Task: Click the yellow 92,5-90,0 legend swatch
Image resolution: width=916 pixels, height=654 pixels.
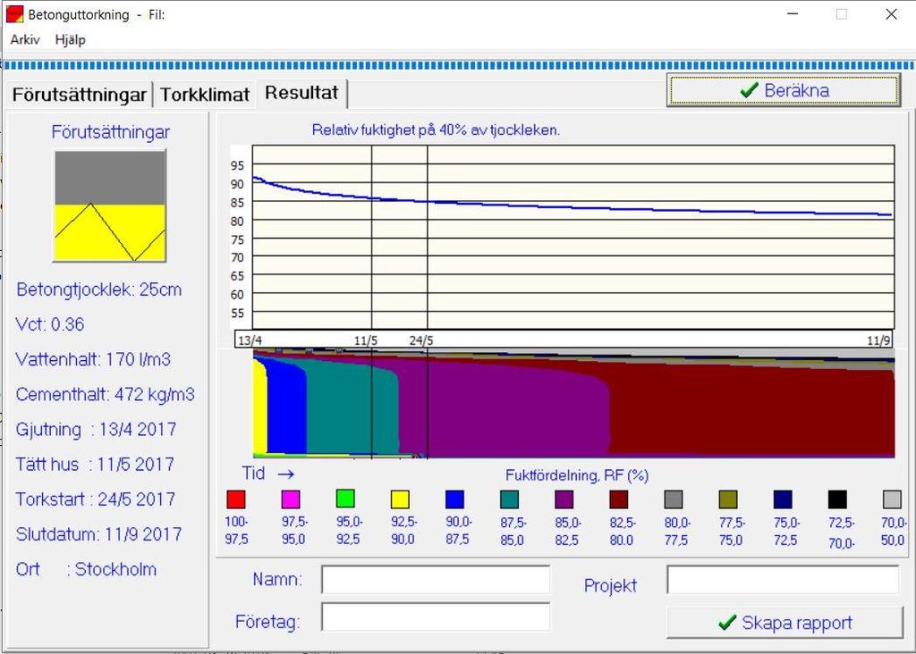Action: point(400,499)
